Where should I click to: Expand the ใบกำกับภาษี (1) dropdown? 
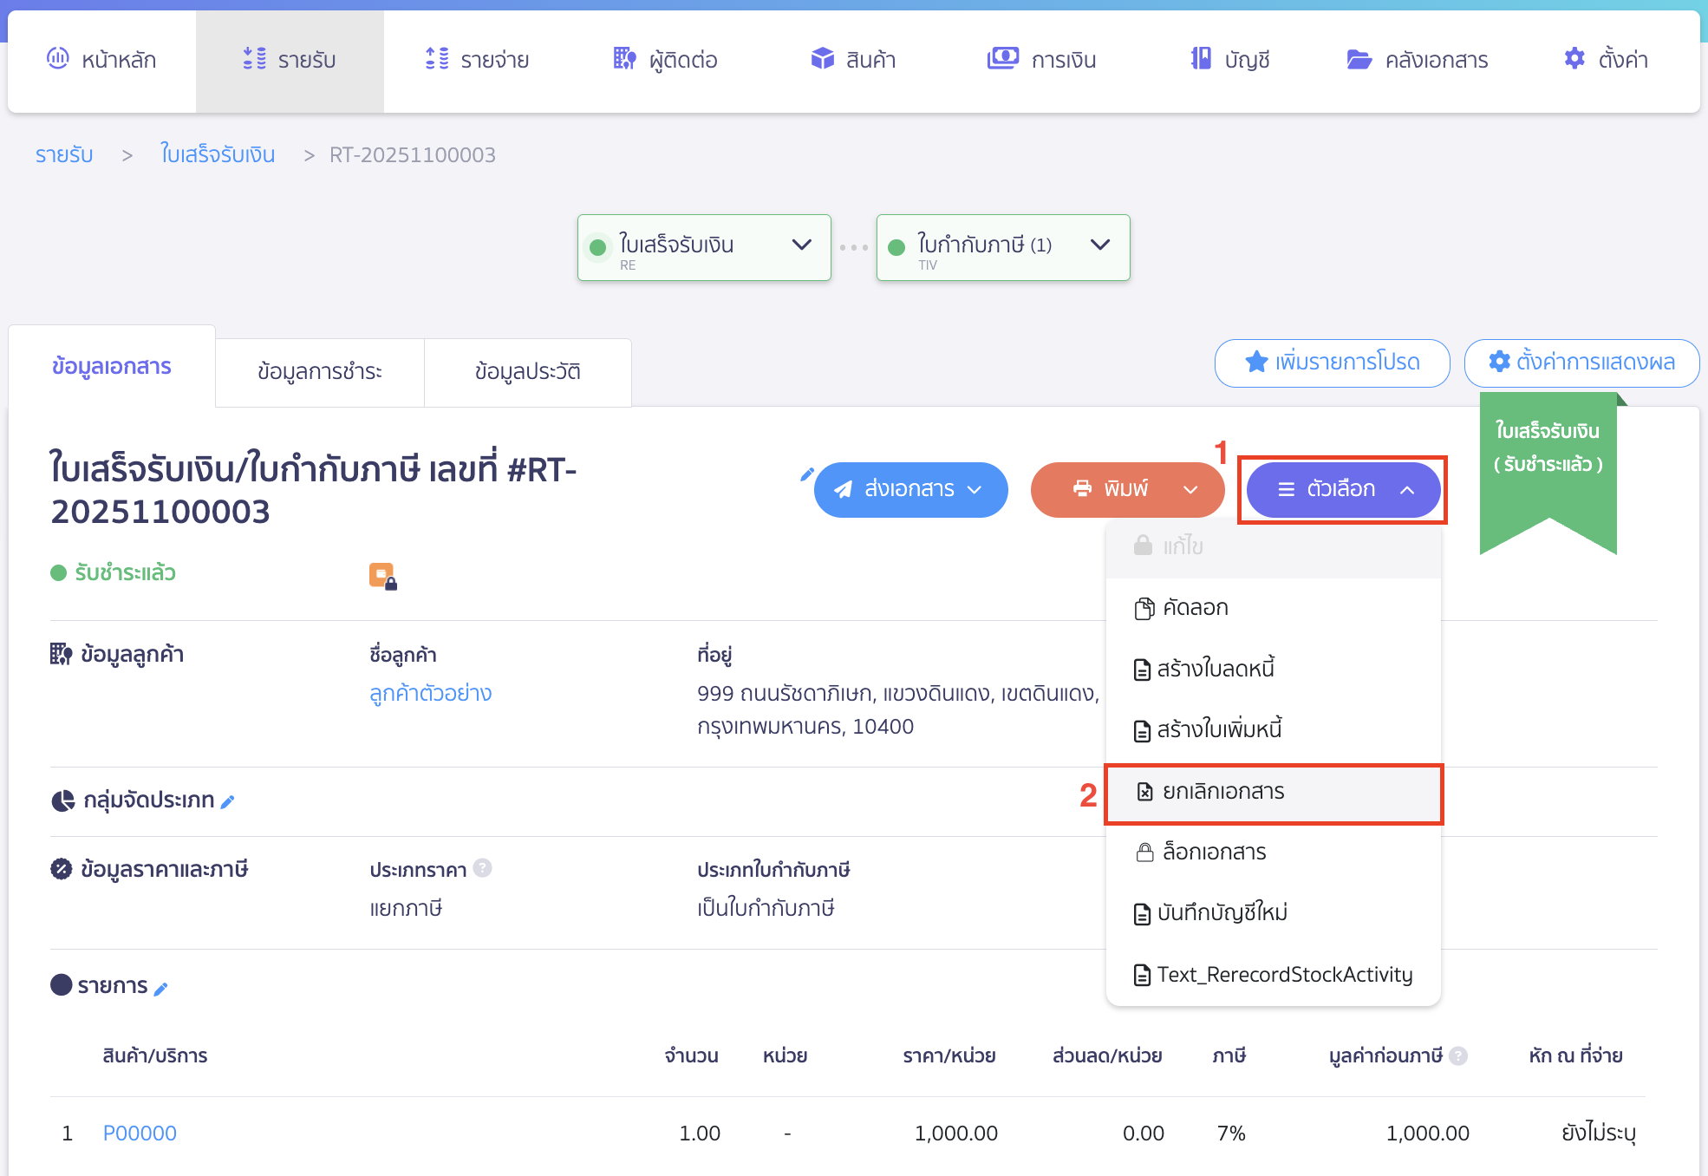point(1099,245)
